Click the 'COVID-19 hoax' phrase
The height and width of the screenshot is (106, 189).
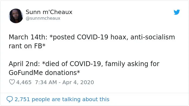pyautogui.click(x=102, y=37)
